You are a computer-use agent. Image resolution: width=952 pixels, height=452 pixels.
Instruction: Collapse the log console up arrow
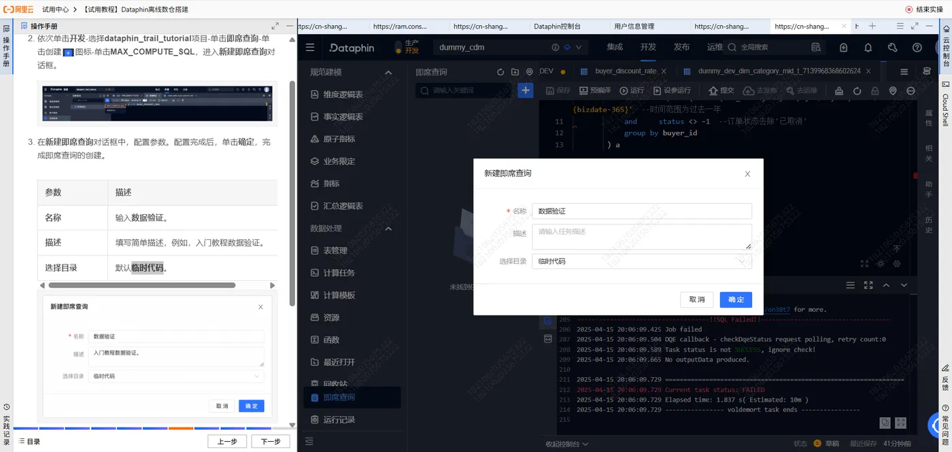tap(886, 285)
